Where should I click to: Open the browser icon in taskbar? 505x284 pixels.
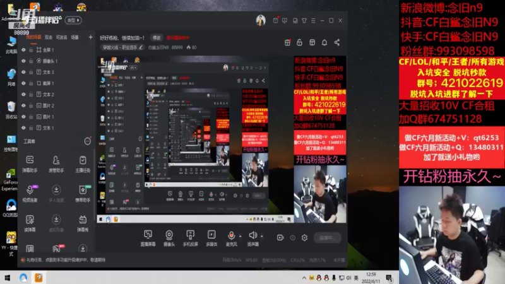[23, 278]
